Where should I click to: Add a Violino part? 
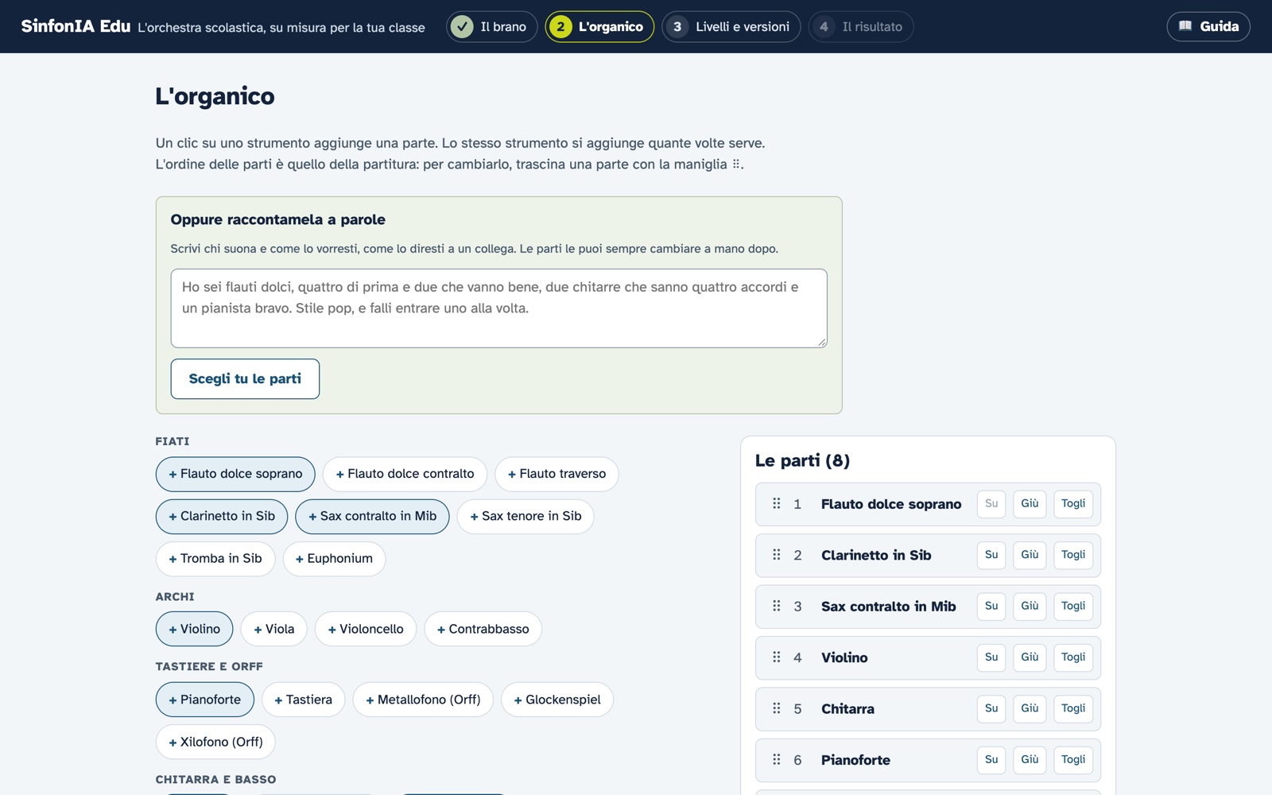pyautogui.click(x=194, y=629)
